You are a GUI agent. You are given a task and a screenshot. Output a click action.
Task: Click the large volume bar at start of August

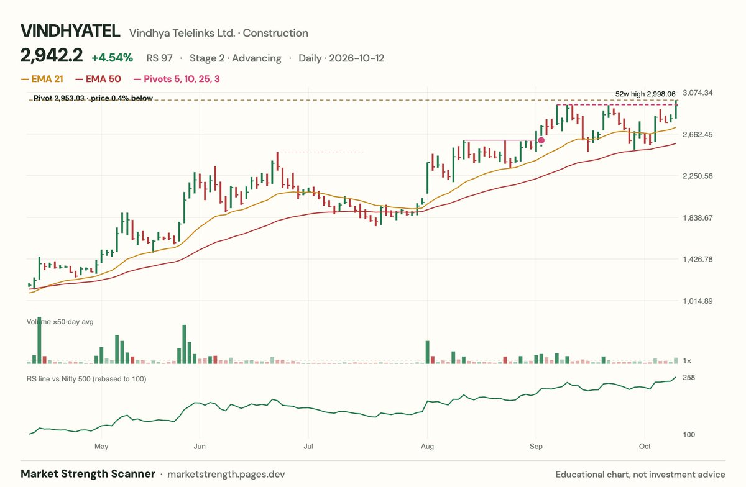(427, 352)
